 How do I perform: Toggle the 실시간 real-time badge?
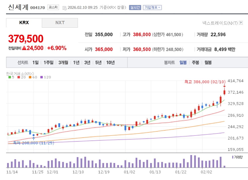[x=135, y=8]
